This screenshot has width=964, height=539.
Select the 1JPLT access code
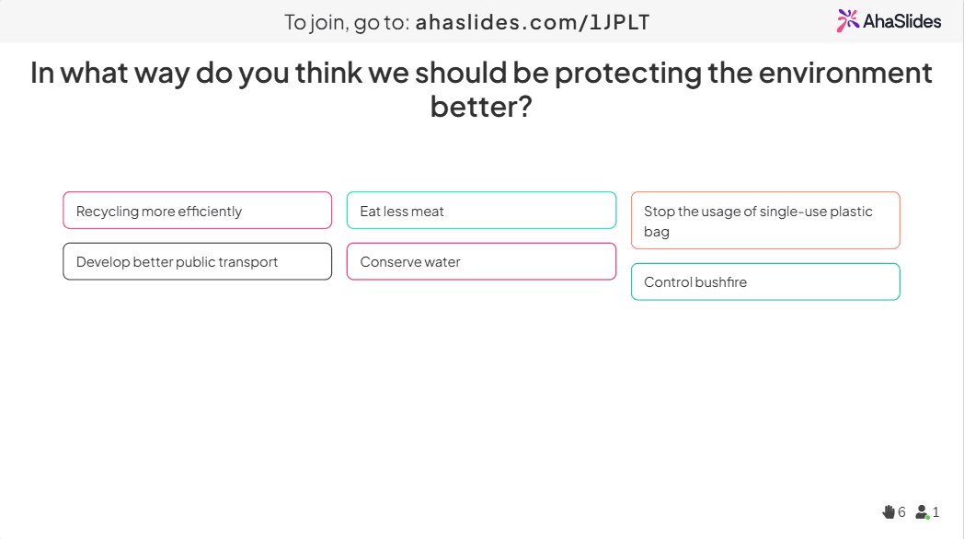point(618,22)
